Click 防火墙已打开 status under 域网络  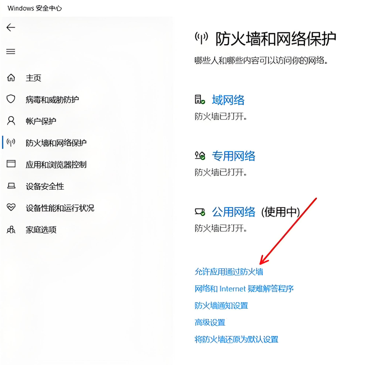click(221, 117)
